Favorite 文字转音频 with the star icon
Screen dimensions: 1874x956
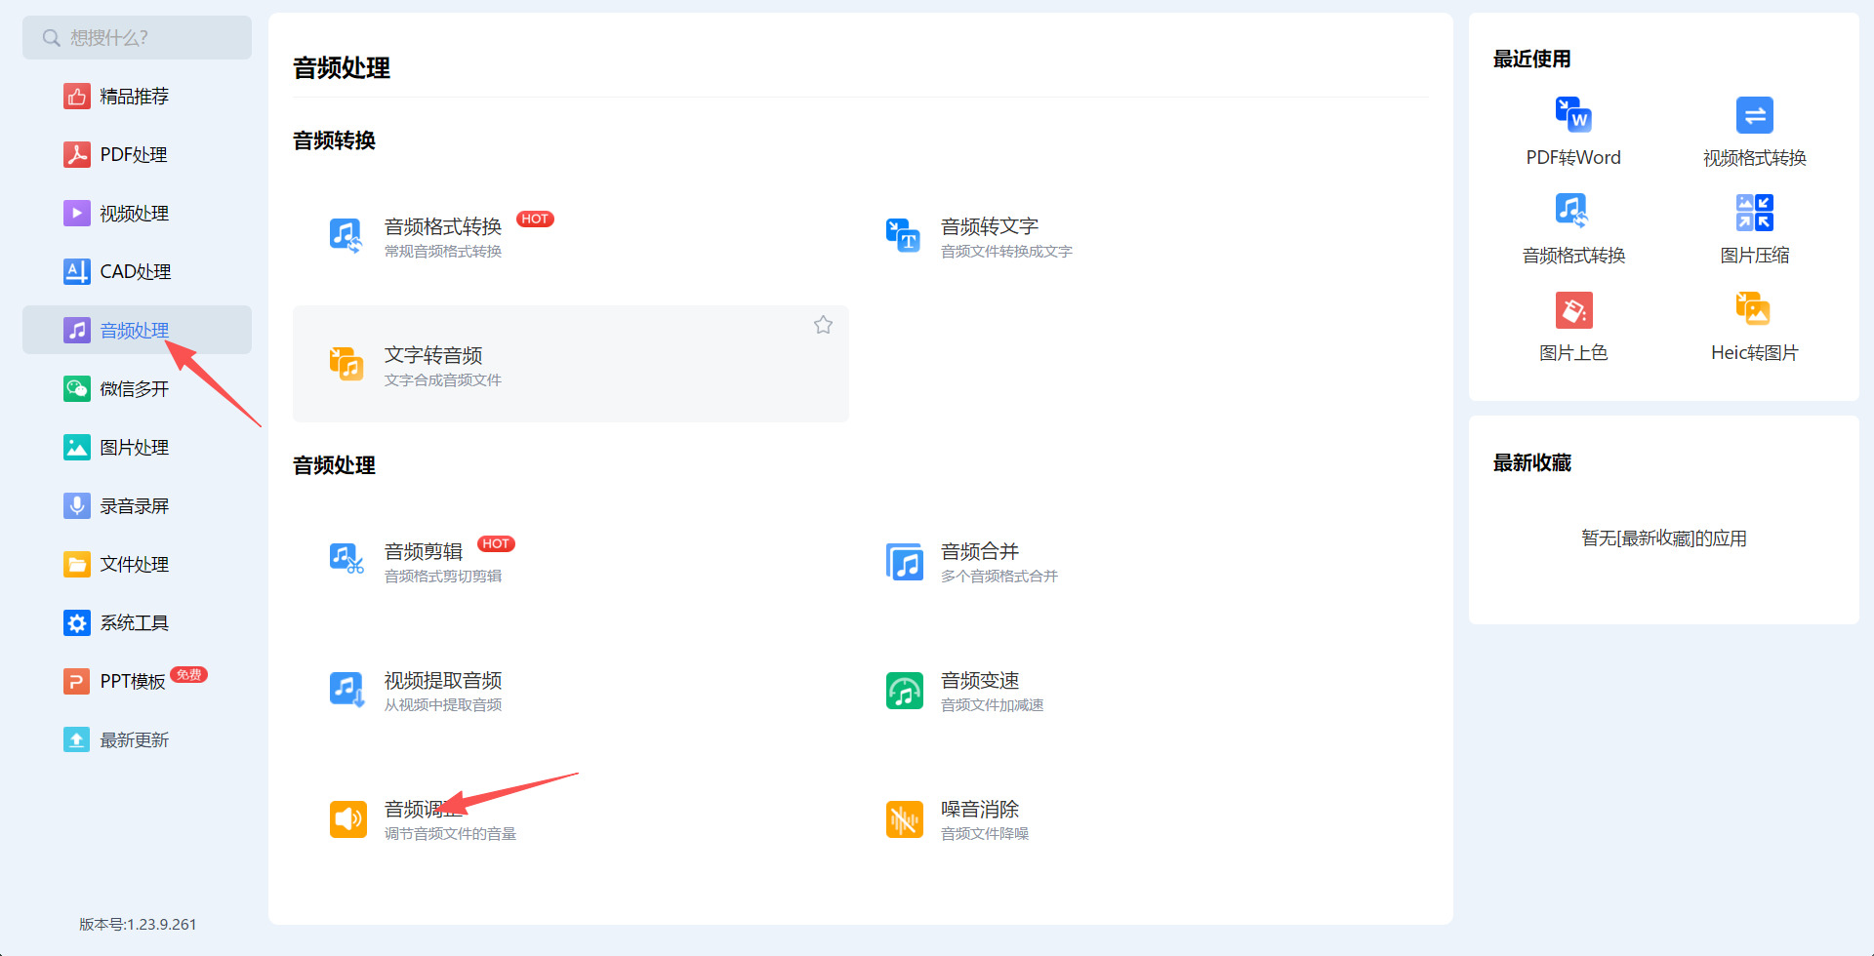(823, 325)
